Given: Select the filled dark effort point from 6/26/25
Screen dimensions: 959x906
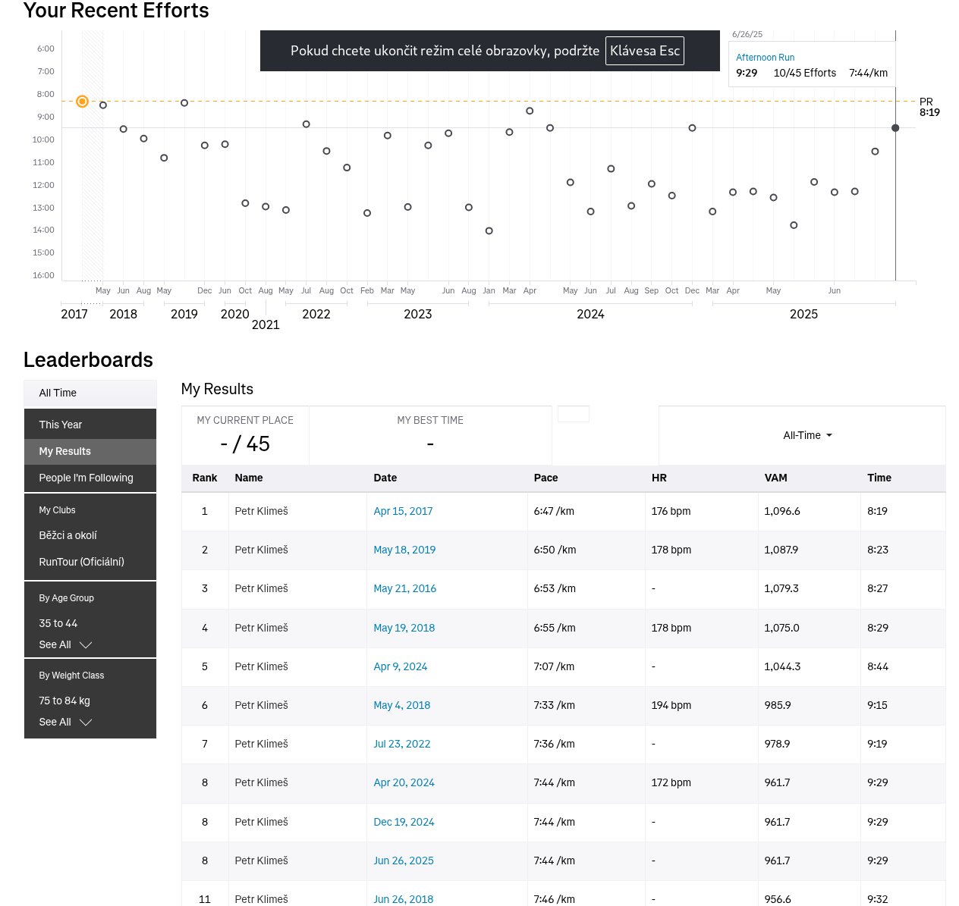Looking at the screenshot, I should (x=895, y=128).
